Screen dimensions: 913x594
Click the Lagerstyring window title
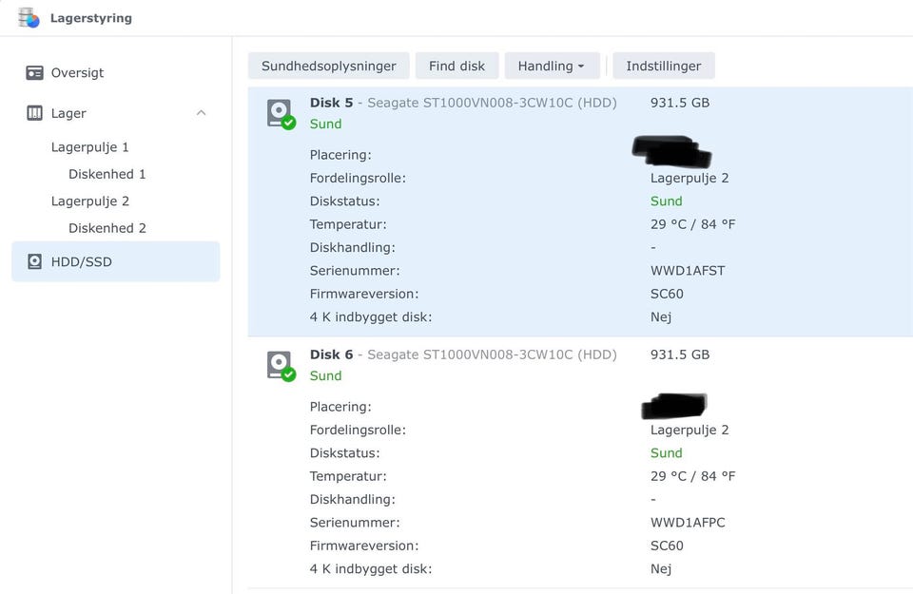91,18
